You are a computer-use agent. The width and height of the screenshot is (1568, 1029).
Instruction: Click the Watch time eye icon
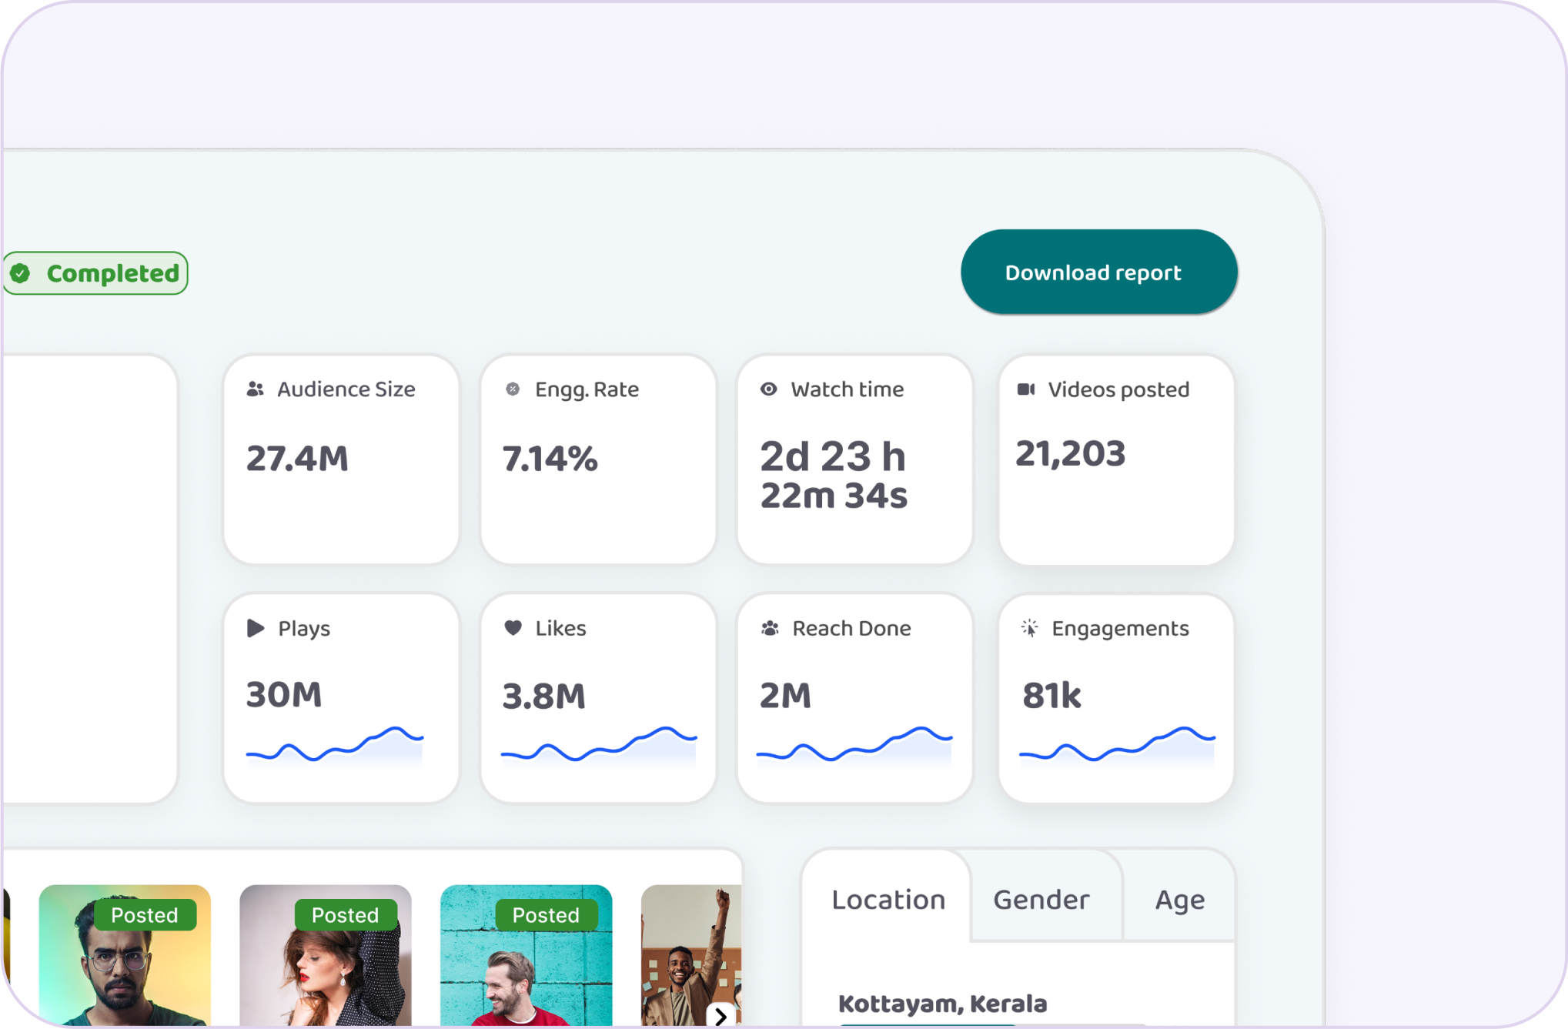point(768,389)
